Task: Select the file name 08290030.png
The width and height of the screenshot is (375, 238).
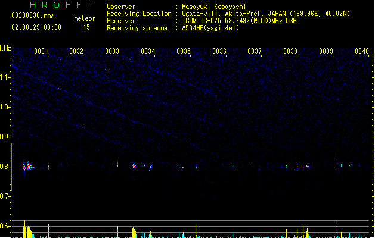Action: [33, 15]
